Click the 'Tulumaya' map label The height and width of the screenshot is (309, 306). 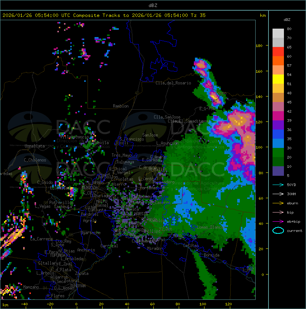[125, 162]
